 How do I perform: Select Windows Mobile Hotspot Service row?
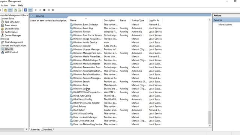[116, 60]
